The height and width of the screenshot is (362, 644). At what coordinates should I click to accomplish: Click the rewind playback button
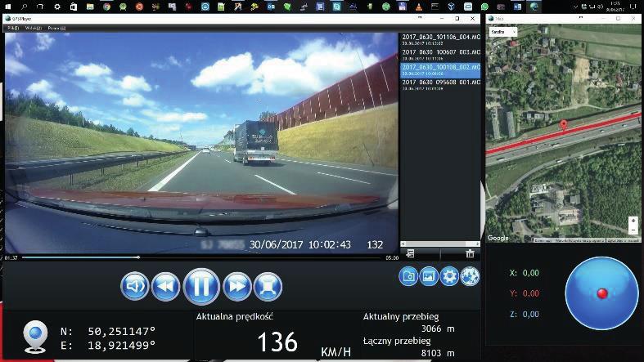pyautogui.click(x=165, y=286)
